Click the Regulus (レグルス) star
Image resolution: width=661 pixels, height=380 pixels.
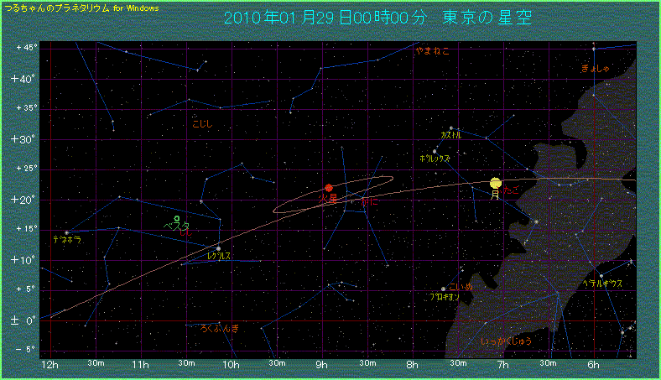point(219,248)
